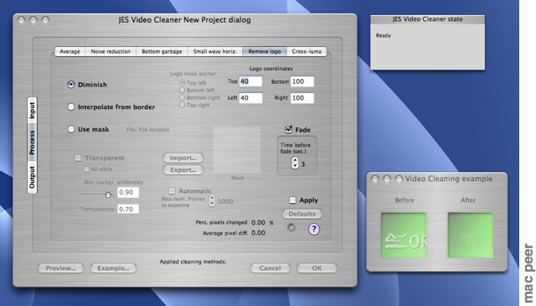Screen dimensions: 536x306
Task: Switch to the Bottom garbage tab
Action: click(162, 51)
